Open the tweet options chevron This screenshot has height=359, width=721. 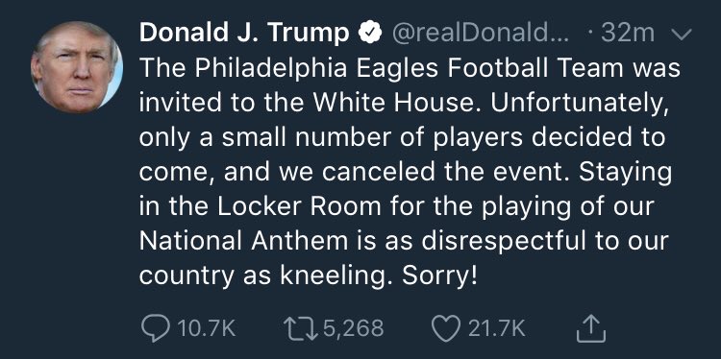682,35
